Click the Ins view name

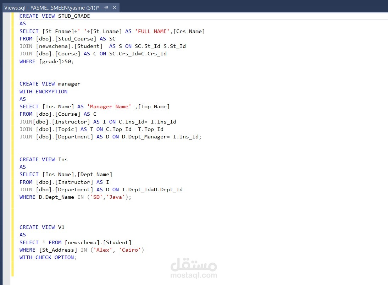click(x=63, y=159)
